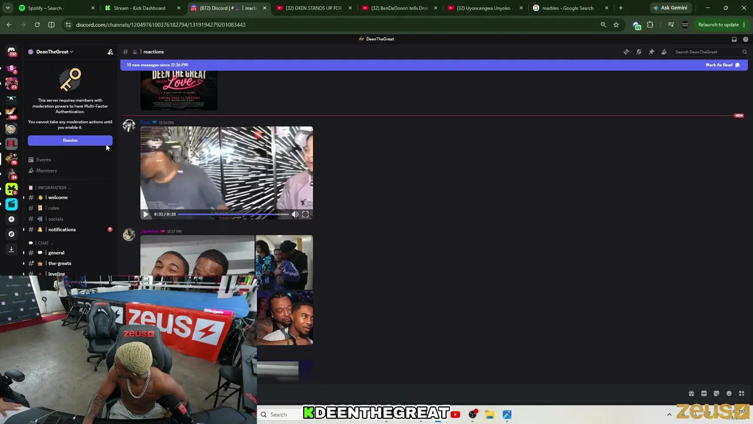Open the Threads icon in channel header
This screenshot has width=753, height=424.
(x=626, y=52)
